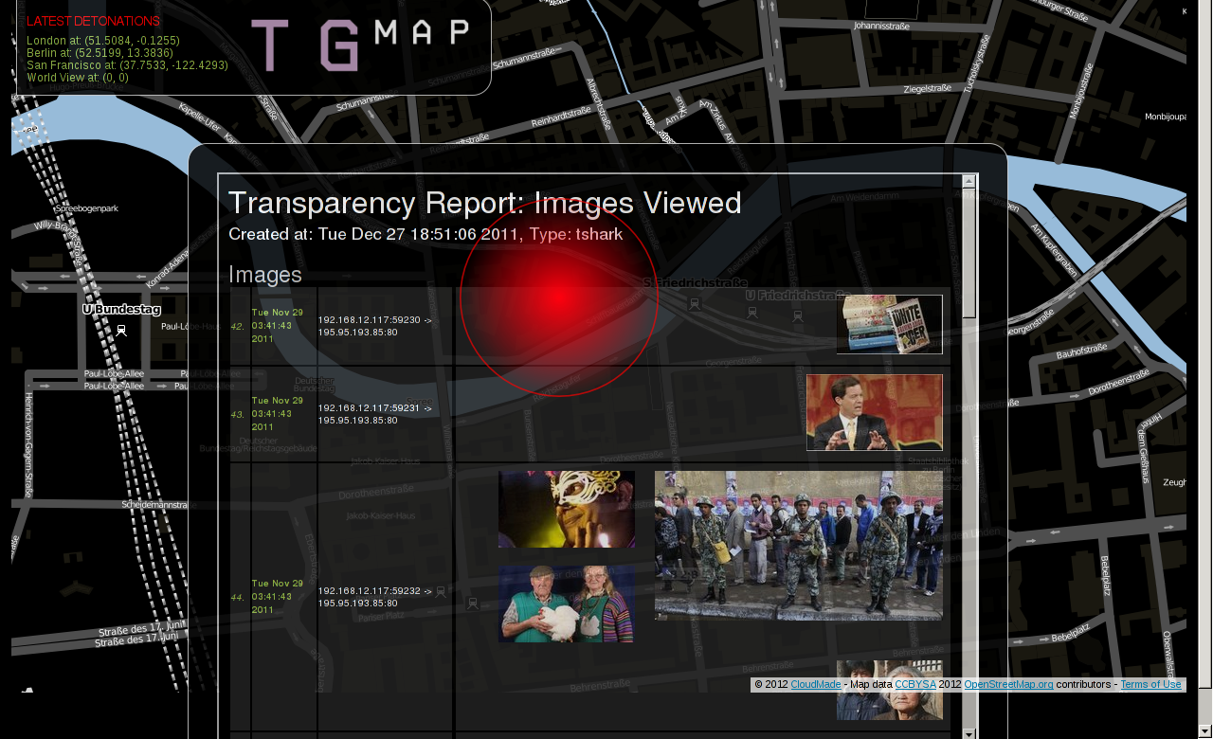
Task: Open the TV presenter thumbnail in row 43
Action: [875, 412]
